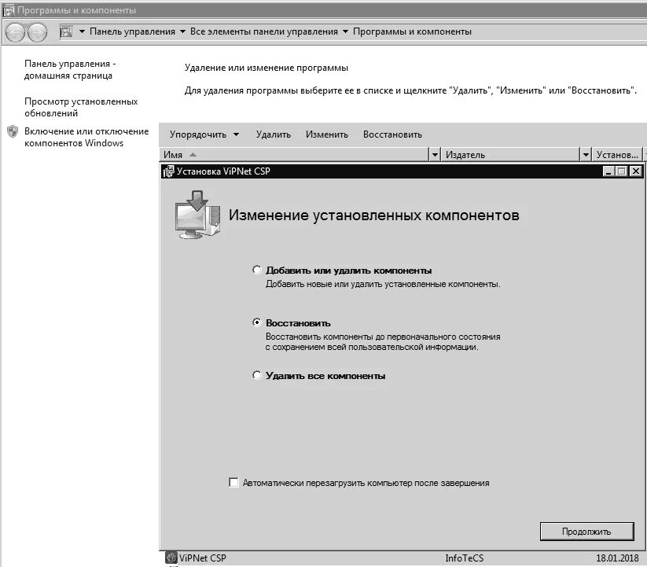Click the Programs and Components window title icon
Screen dimensions: 647x567
9,10
